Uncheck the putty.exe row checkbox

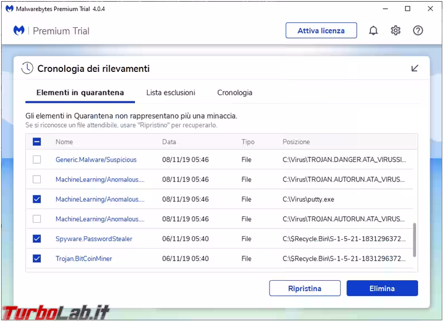click(x=37, y=199)
